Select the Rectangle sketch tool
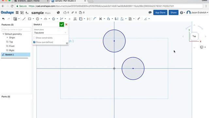 click(29, 19)
